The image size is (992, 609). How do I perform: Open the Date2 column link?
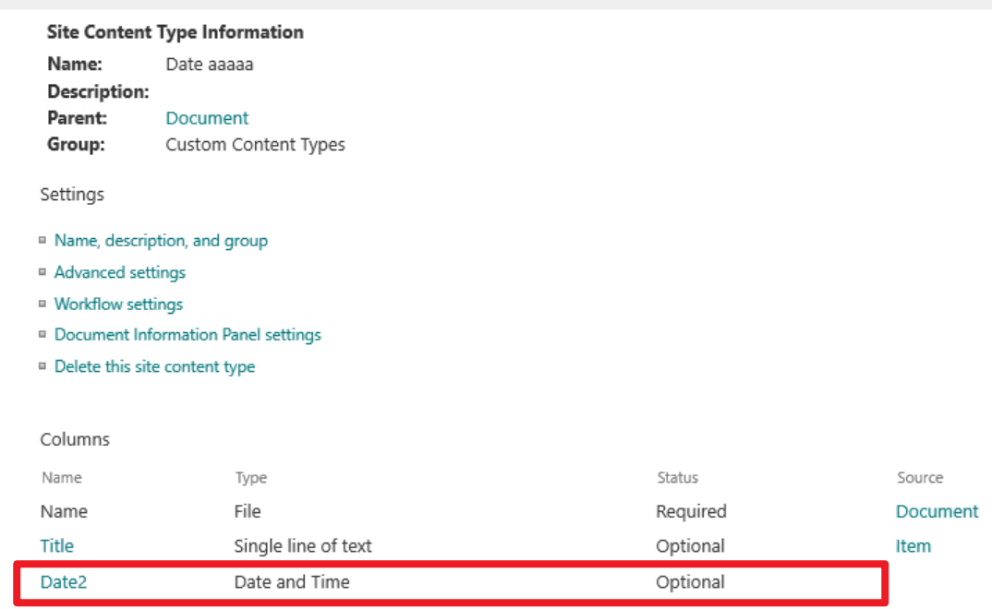tap(63, 582)
